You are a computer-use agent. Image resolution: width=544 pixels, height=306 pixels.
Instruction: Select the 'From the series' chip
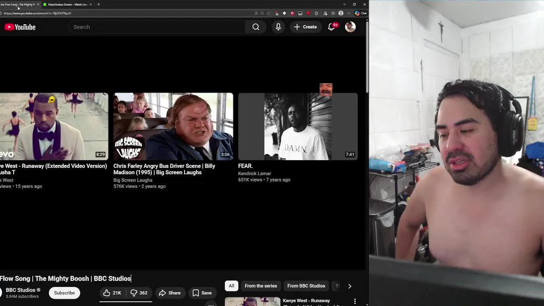coord(261,286)
